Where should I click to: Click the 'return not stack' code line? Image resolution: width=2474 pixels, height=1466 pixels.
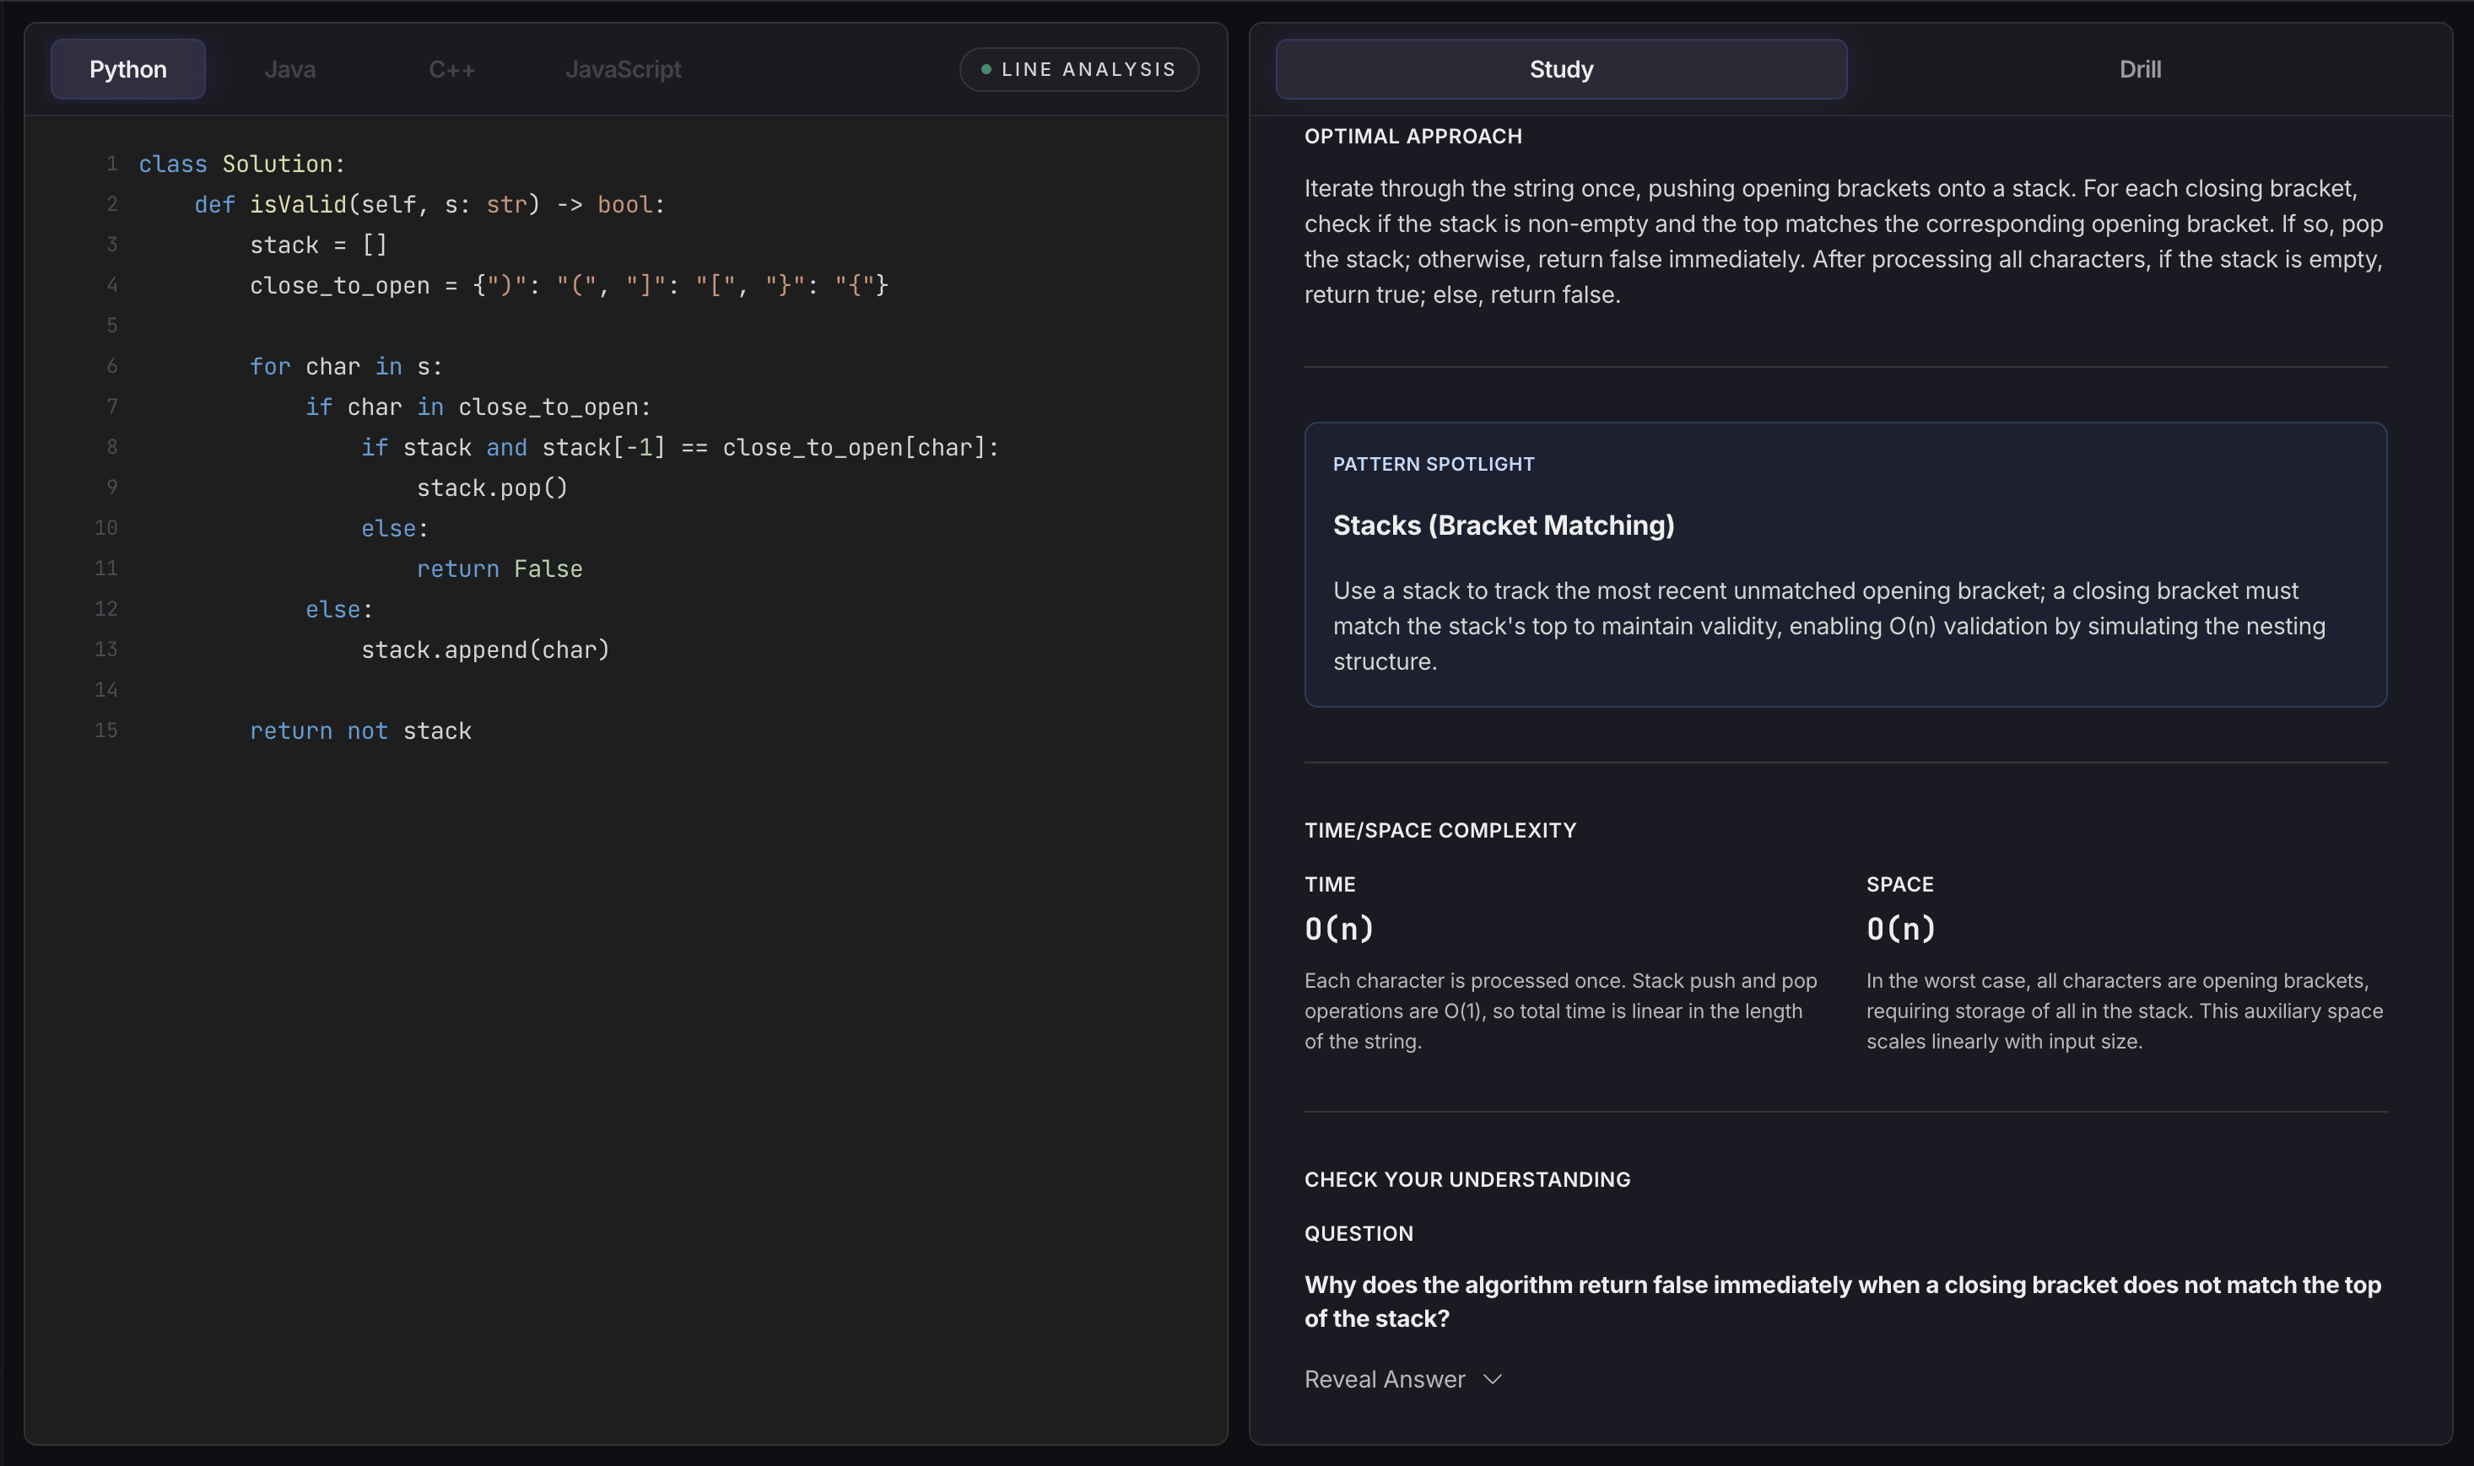[x=360, y=731]
